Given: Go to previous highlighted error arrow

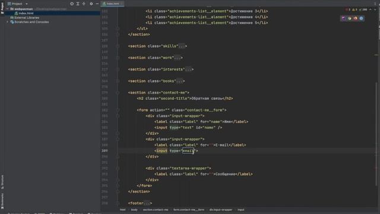Looking at the screenshot, I should pos(370,10).
